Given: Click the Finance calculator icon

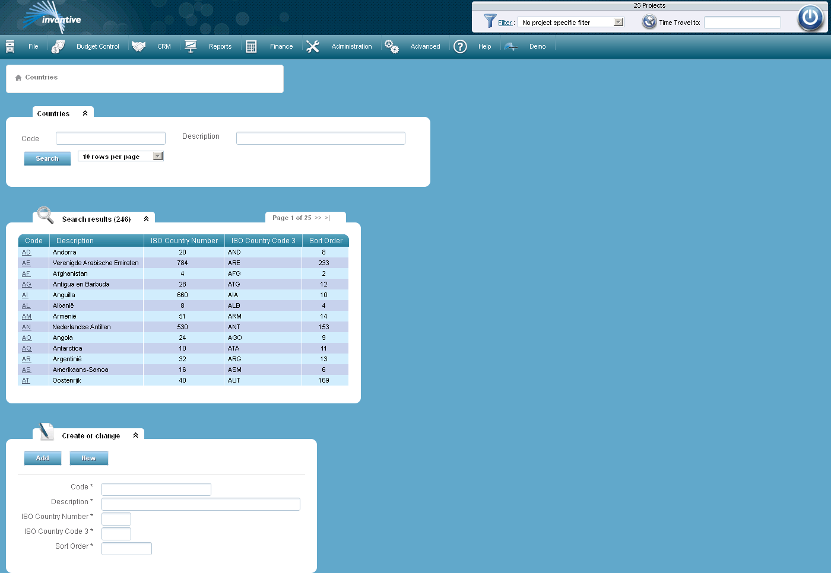Looking at the screenshot, I should click(251, 46).
